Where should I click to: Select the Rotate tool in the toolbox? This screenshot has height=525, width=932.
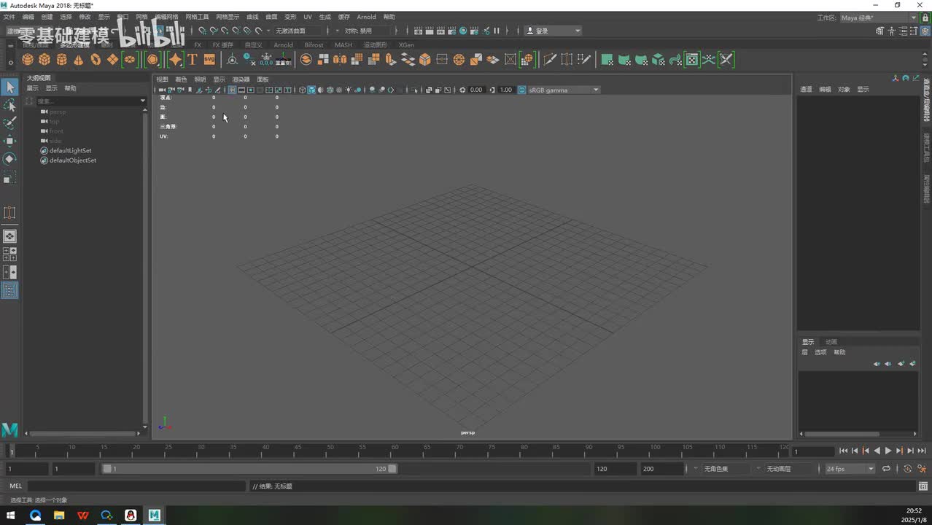(9, 159)
